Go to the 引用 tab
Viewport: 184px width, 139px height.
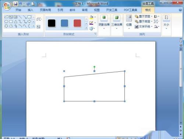[60, 10]
